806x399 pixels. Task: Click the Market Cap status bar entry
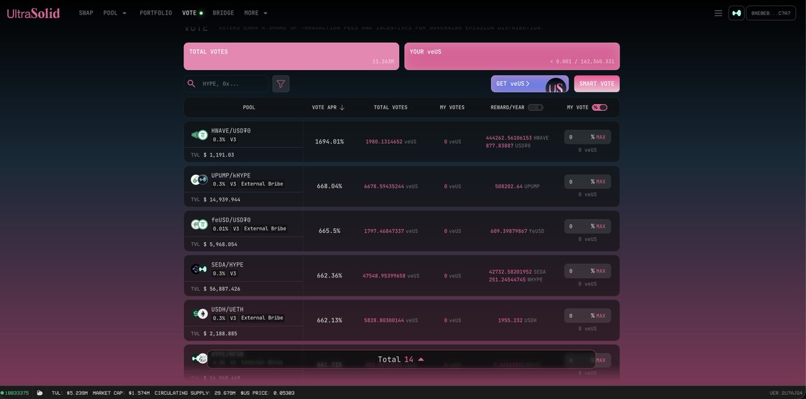(x=121, y=393)
